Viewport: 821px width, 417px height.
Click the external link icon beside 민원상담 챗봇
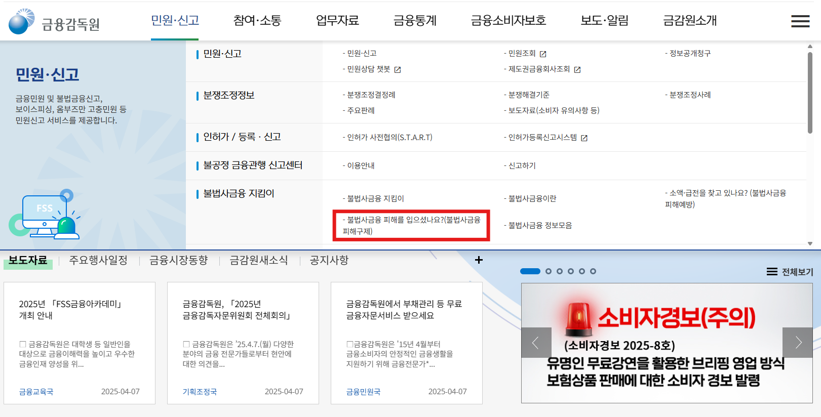(398, 70)
